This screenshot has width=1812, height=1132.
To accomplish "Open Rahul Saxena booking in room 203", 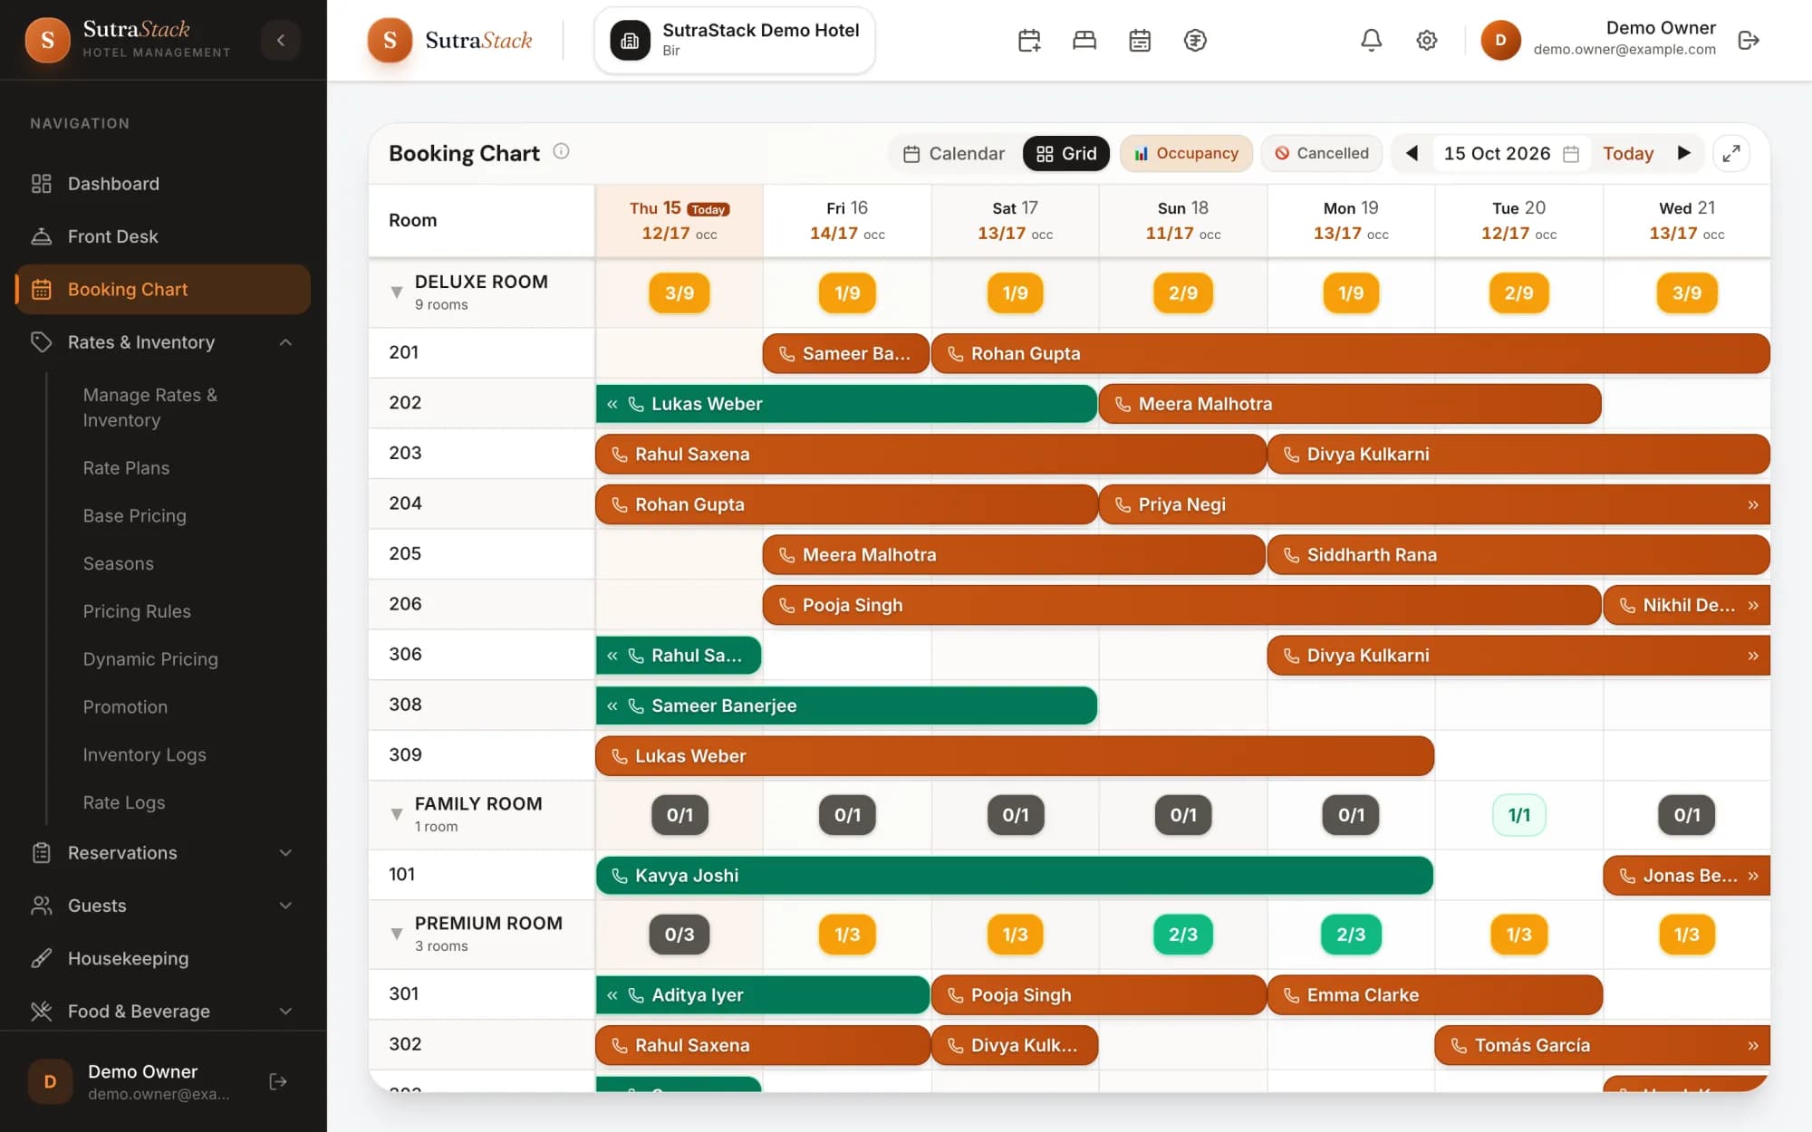I will [x=930, y=454].
